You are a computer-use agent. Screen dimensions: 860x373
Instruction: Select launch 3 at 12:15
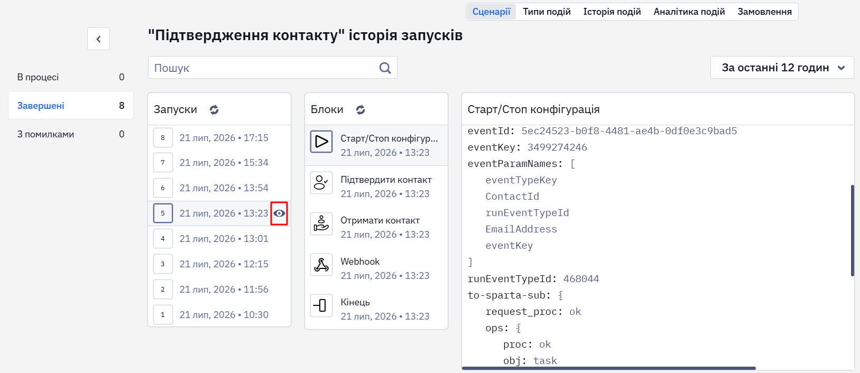pyautogui.click(x=219, y=264)
